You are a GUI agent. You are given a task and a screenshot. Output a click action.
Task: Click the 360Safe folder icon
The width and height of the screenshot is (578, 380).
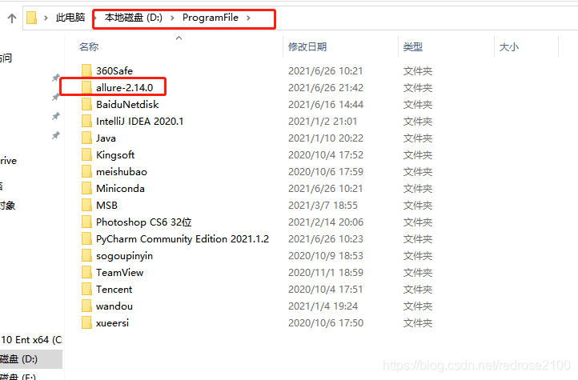pos(86,70)
